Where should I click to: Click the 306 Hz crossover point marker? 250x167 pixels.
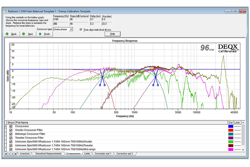[x=102, y=77]
